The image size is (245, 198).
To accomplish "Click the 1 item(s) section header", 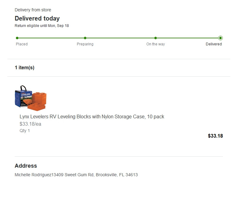I will click(24, 68).
